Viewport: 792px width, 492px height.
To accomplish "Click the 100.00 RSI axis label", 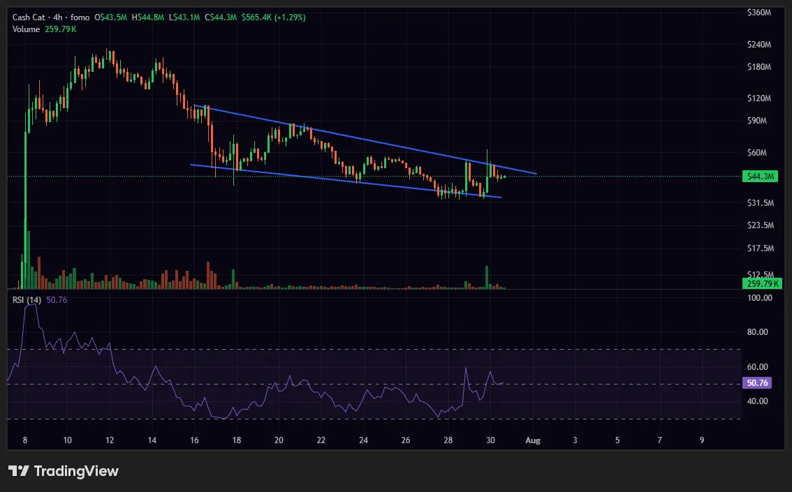I will (760, 298).
